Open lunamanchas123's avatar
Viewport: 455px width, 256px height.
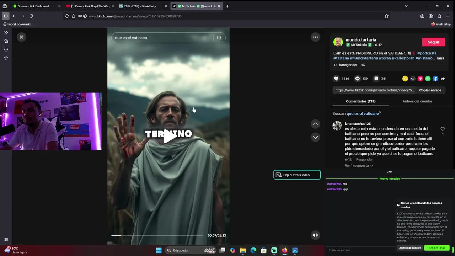[337, 126]
